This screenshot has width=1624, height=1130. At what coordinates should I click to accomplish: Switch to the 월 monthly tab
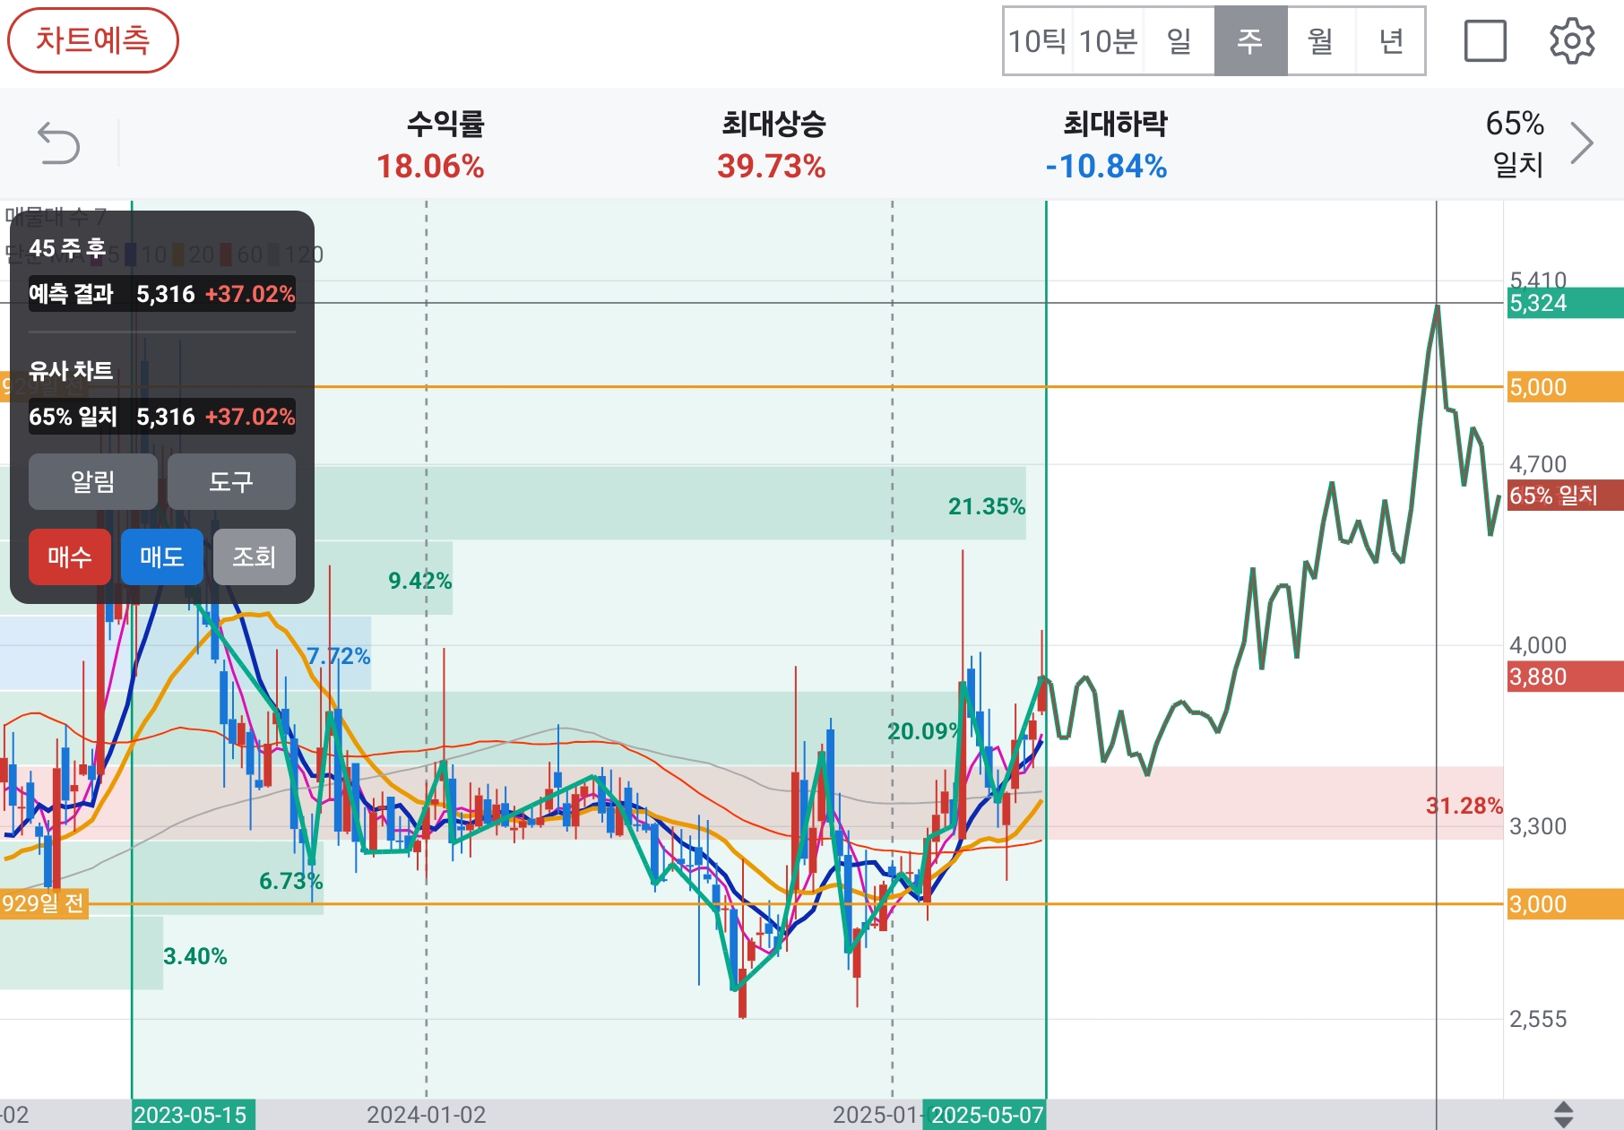tap(1321, 41)
